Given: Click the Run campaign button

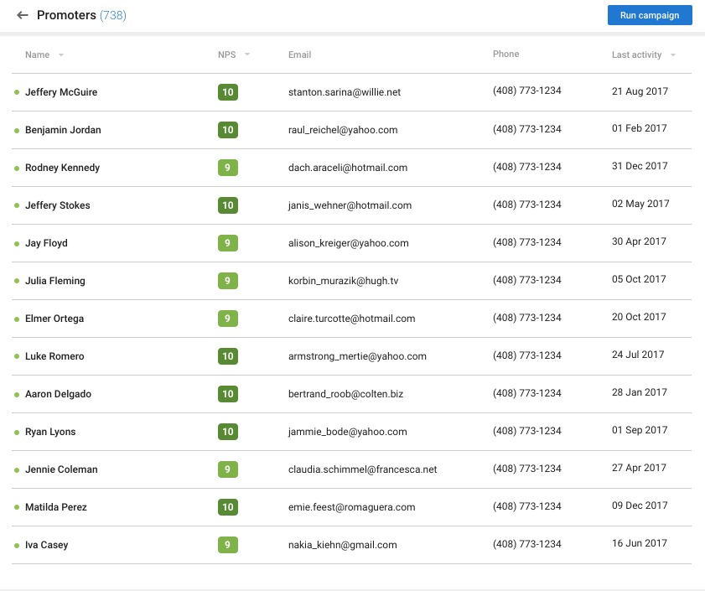Looking at the screenshot, I should click(x=650, y=15).
